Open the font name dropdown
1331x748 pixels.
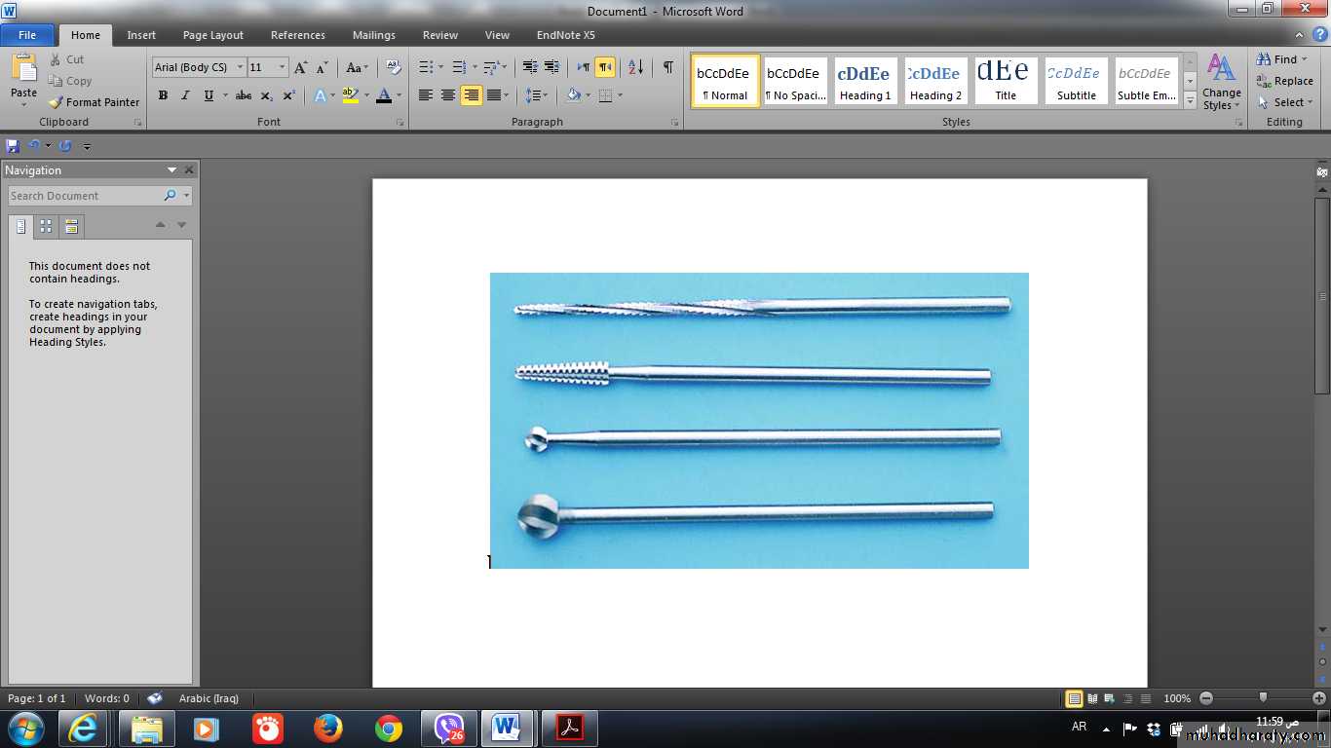(240, 67)
